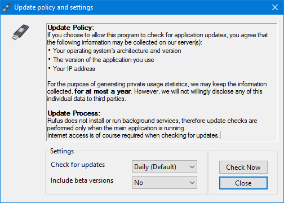Click the 'Check for updates' label
Screen dimensions: 284x203
(78, 165)
